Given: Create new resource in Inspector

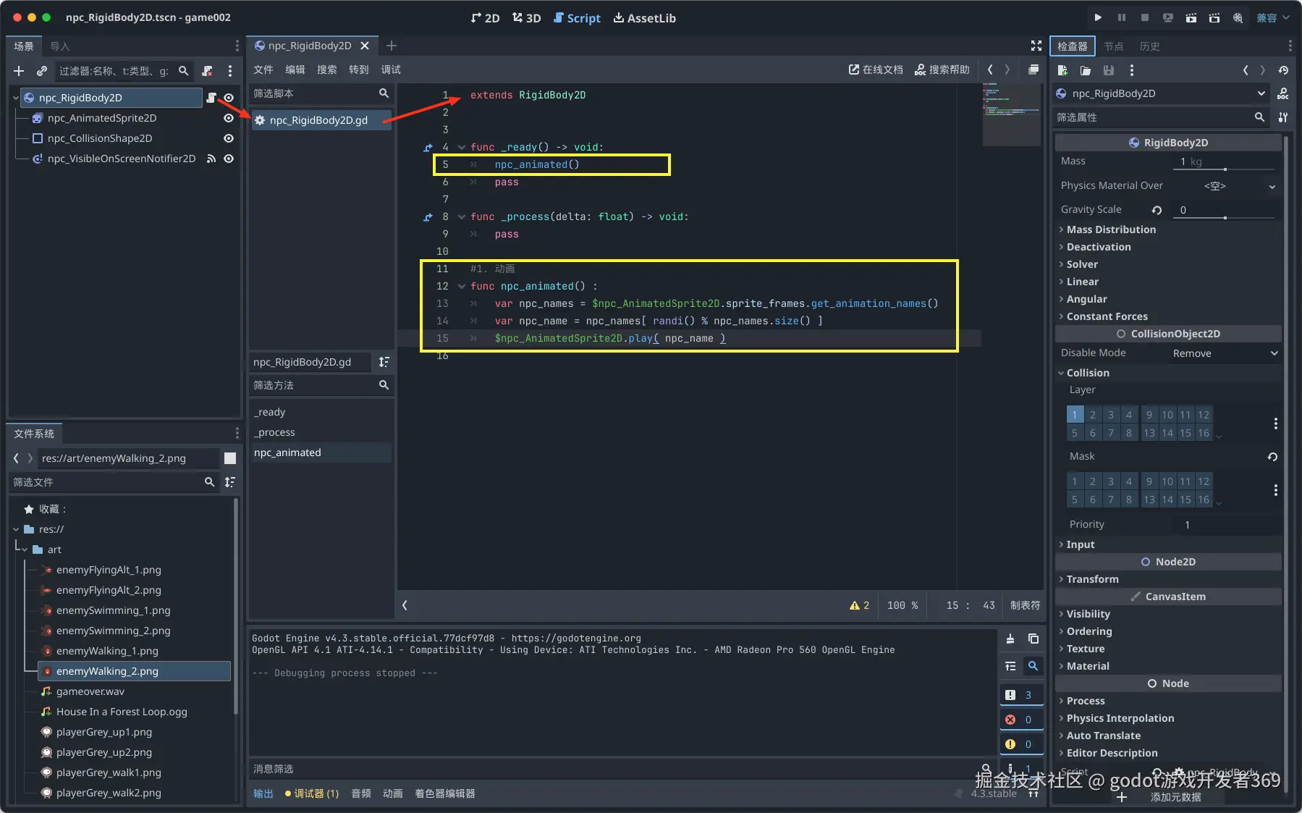Looking at the screenshot, I should [x=1062, y=70].
